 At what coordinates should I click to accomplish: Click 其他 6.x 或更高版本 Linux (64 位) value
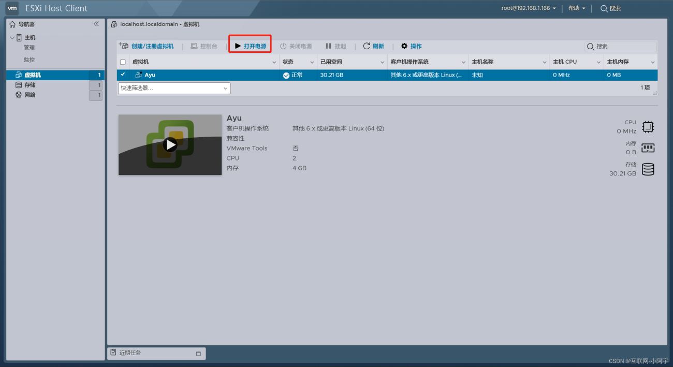point(338,128)
